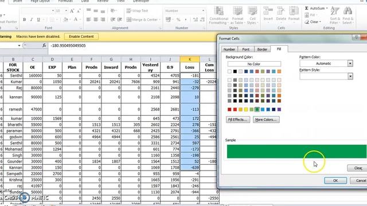Click Merge & Center
367x206 pixels.
coord(142,19)
